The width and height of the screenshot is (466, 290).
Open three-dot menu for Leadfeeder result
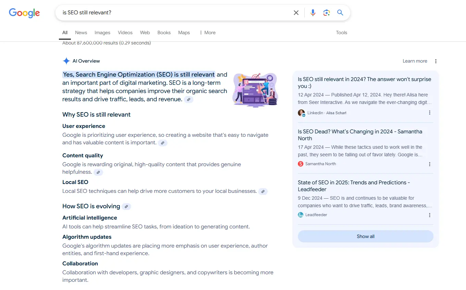pos(430,215)
